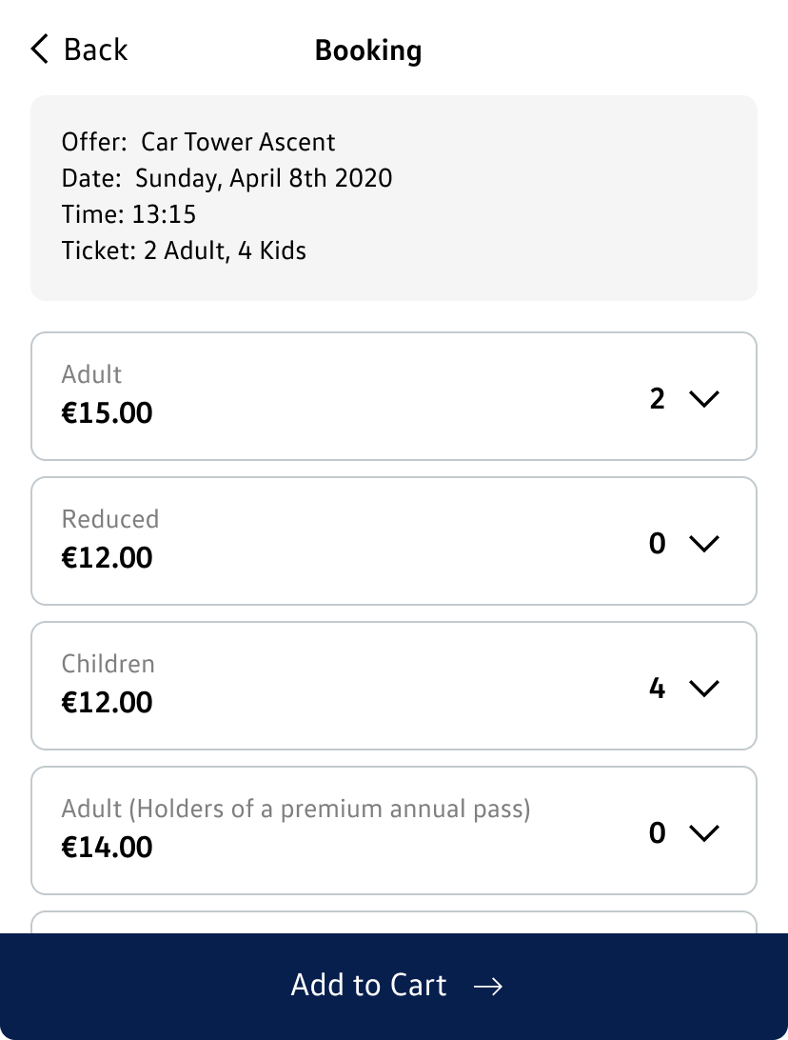Screen dimensions: 788x1040
Task: Click the Adult quantity value 2
Action: (658, 399)
